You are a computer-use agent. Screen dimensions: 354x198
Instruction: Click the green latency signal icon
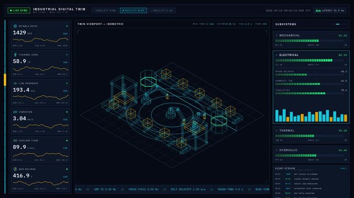click(x=318, y=10)
